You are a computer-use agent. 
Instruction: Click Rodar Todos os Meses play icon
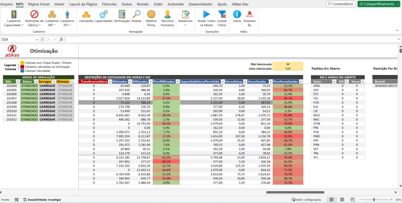click(206, 14)
